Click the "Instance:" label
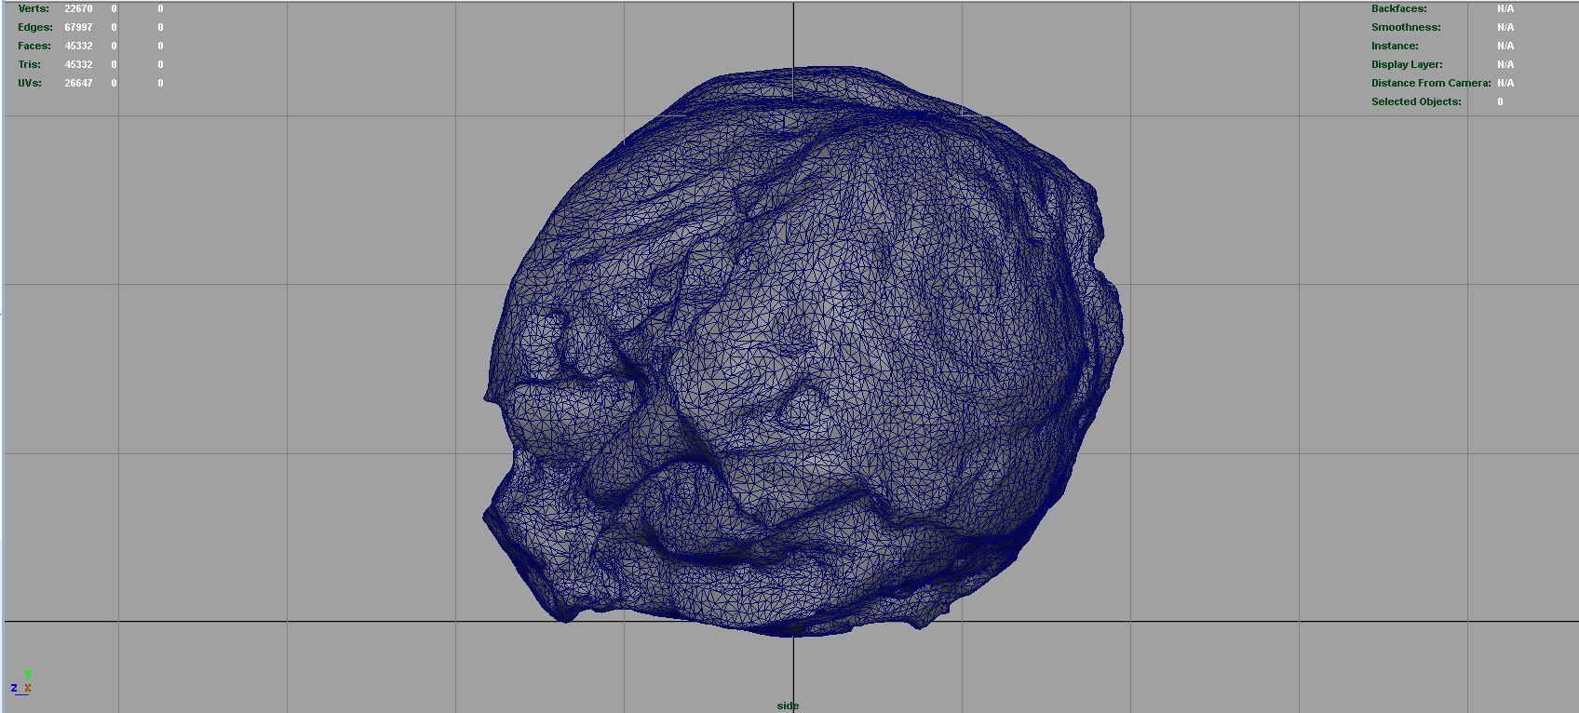Image resolution: width=1579 pixels, height=713 pixels. click(x=1395, y=46)
